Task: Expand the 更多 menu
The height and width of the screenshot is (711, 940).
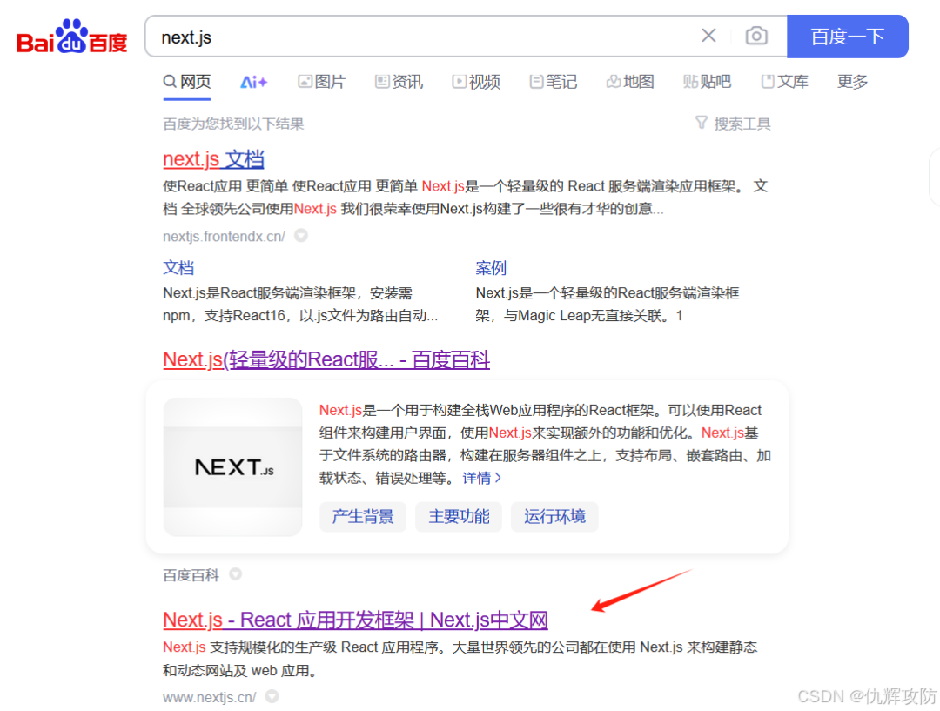Action: [x=852, y=82]
